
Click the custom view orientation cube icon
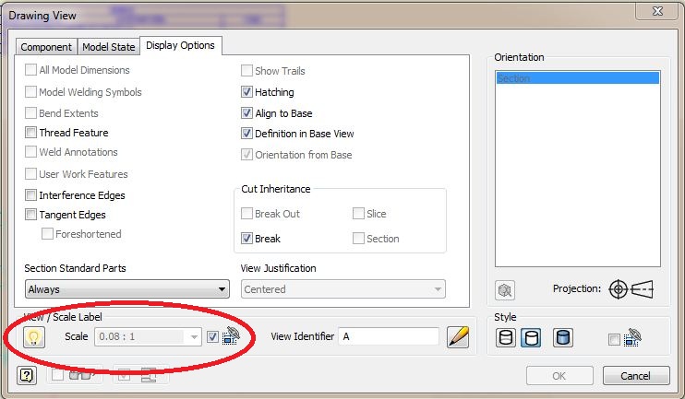(505, 290)
